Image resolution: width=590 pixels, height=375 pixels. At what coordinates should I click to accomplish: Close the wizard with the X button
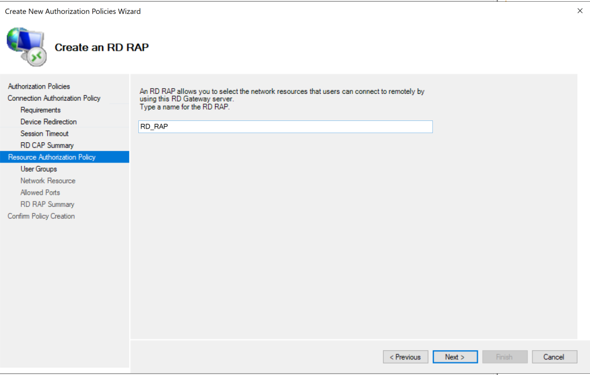pyautogui.click(x=580, y=11)
